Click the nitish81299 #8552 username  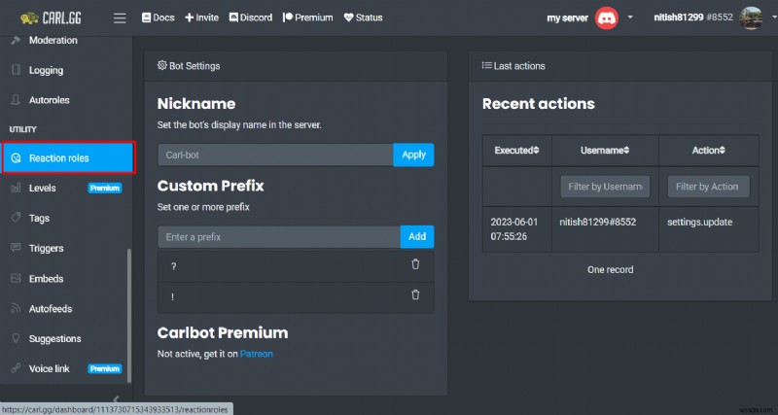click(693, 17)
